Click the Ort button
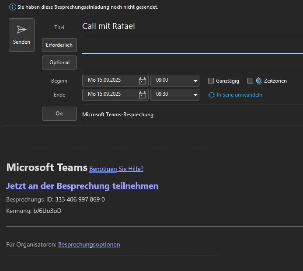This screenshot has height=271, width=303. pyautogui.click(x=59, y=114)
